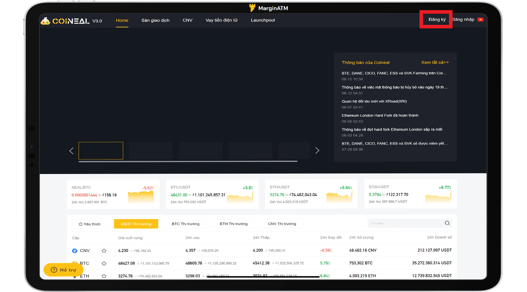Go to the CNV page
The width and height of the screenshot is (527, 292).
pyautogui.click(x=188, y=20)
